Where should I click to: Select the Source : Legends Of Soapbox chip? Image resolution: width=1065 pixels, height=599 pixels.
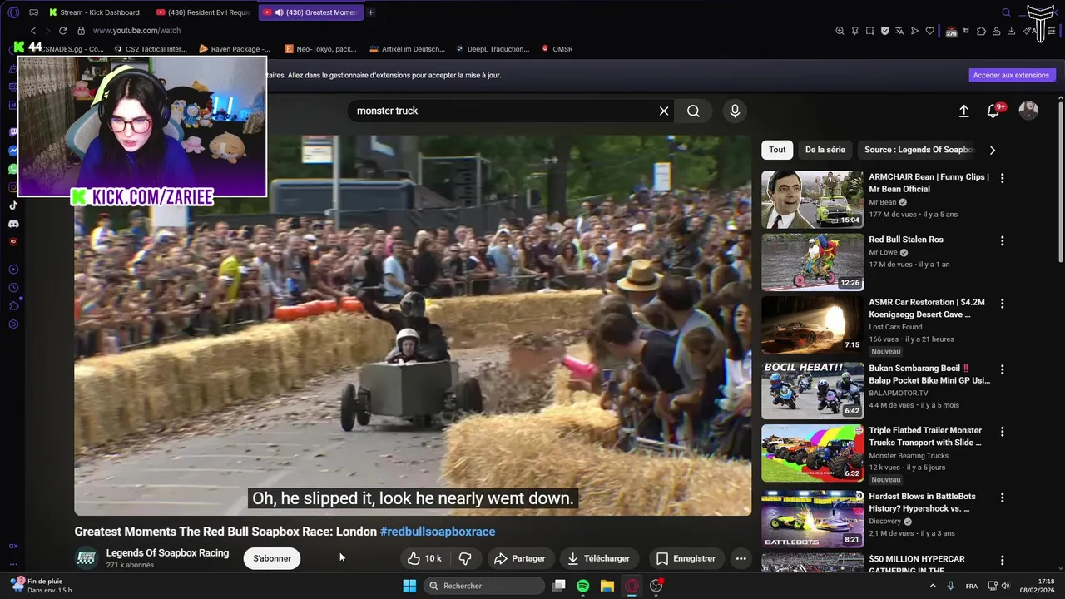[x=918, y=150]
